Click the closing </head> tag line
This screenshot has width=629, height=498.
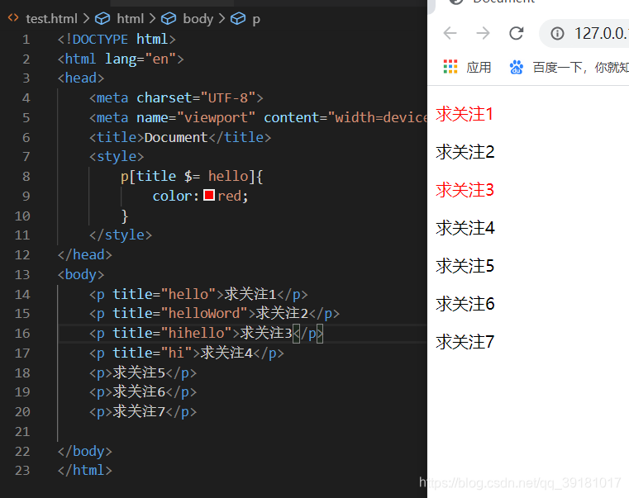[84, 254]
